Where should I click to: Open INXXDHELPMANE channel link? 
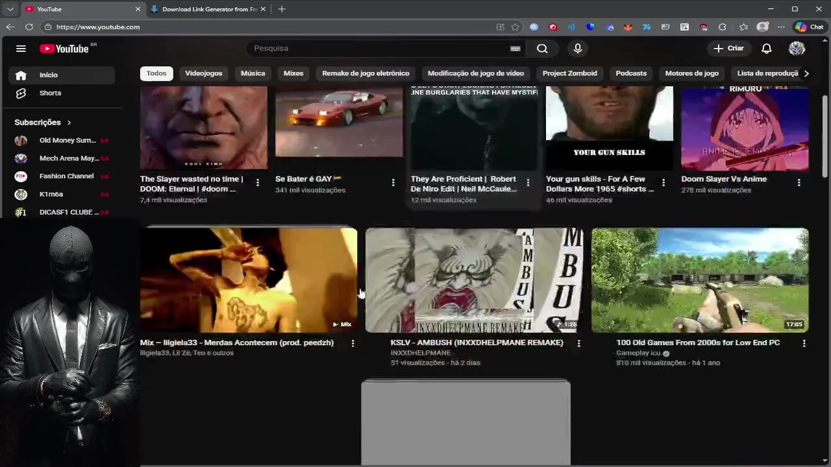[x=420, y=353]
